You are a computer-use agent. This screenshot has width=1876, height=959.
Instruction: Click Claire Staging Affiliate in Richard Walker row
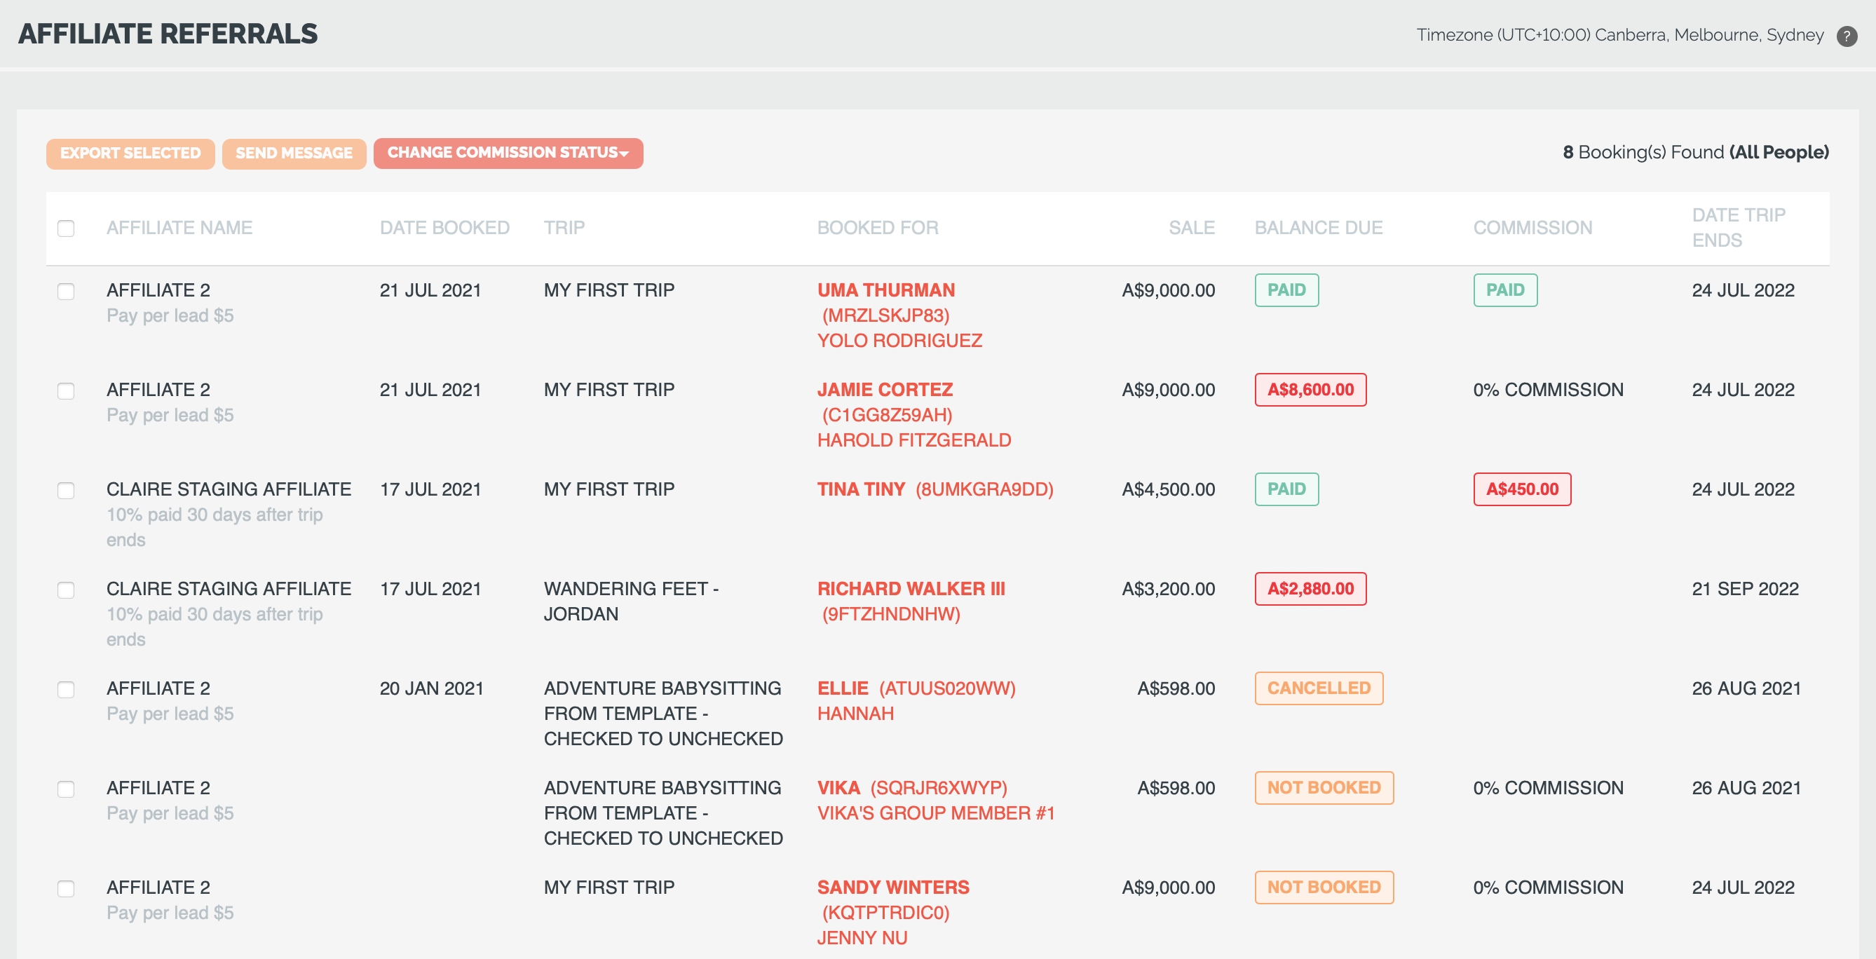point(229,589)
